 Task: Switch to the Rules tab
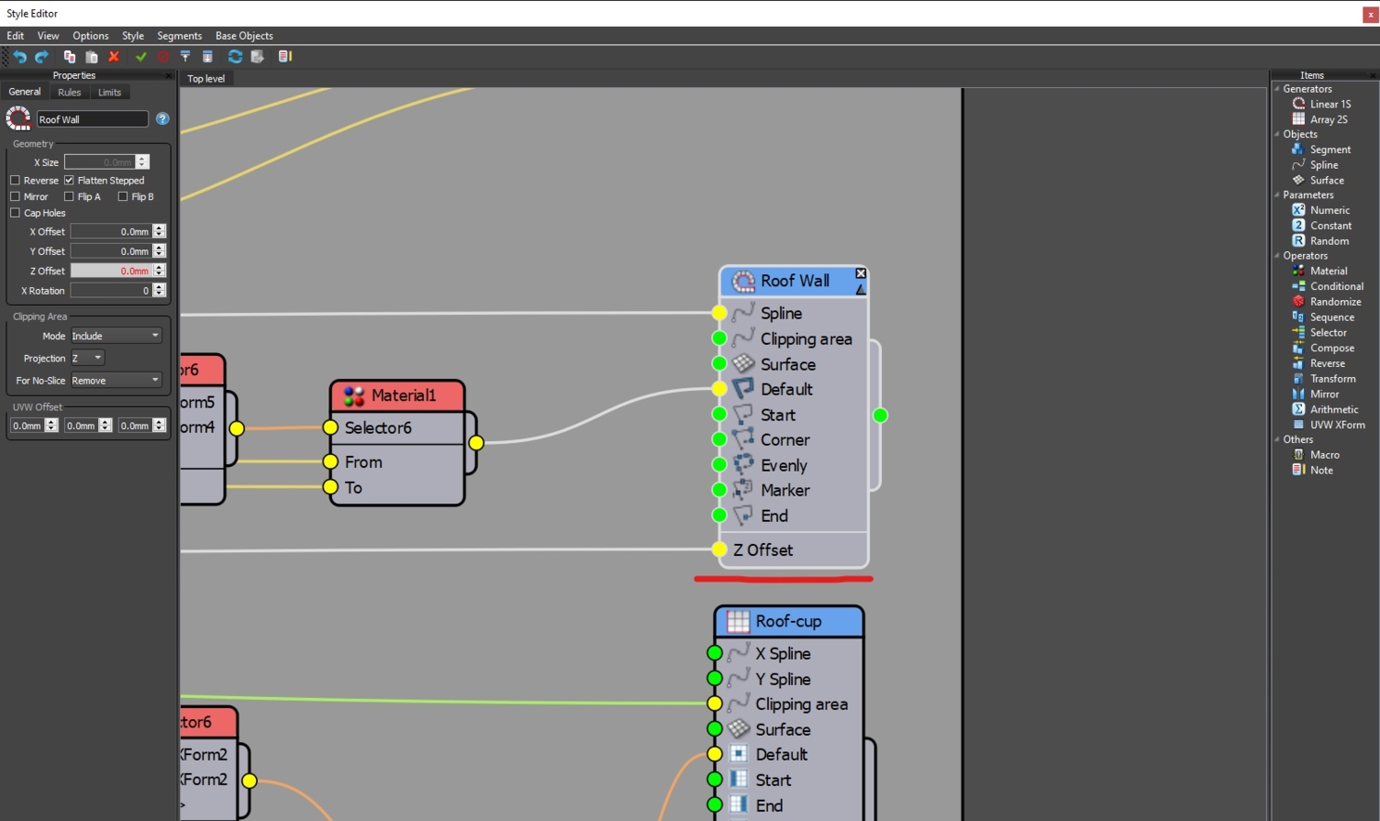point(70,93)
